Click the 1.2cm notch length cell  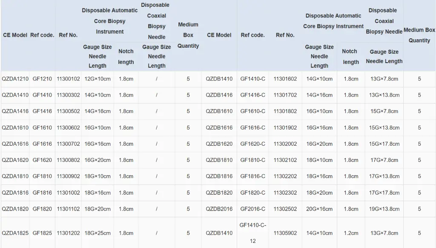[351, 233]
